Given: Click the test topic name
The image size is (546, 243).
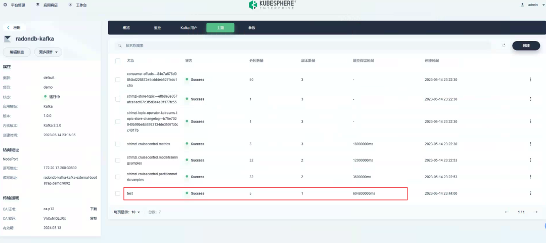Looking at the screenshot, I should (x=130, y=193).
